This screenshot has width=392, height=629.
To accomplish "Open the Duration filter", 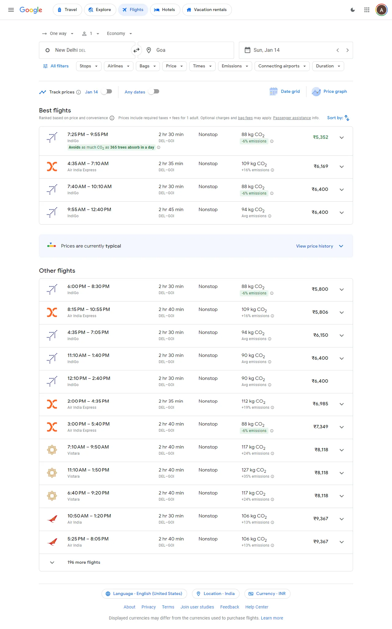I will [x=328, y=66].
